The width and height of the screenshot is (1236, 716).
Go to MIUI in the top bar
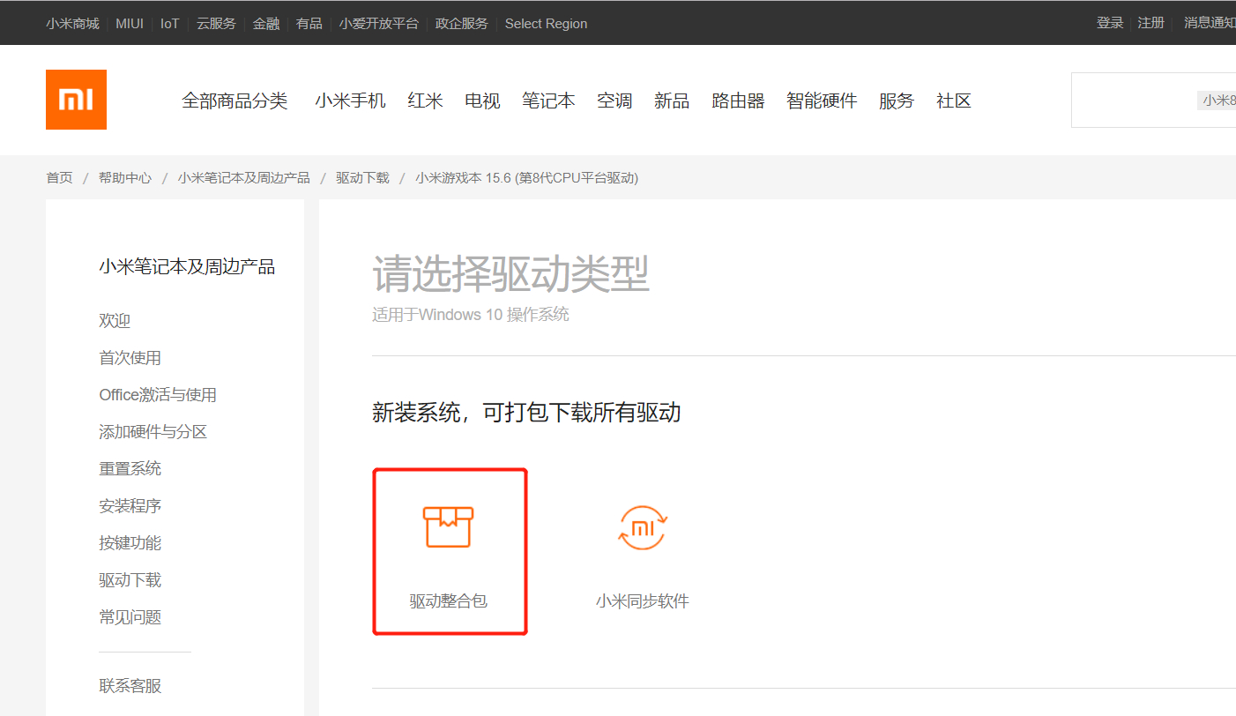tap(130, 24)
